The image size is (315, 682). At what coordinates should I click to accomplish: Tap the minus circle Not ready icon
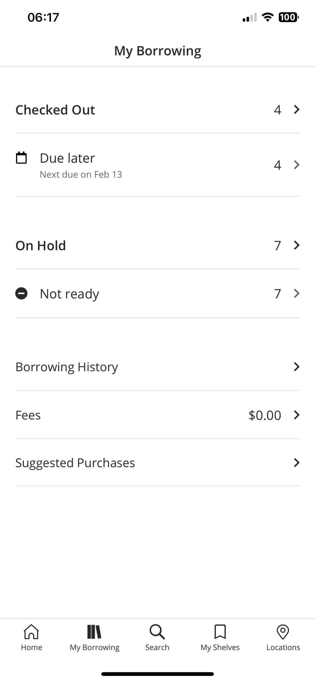[x=21, y=293]
